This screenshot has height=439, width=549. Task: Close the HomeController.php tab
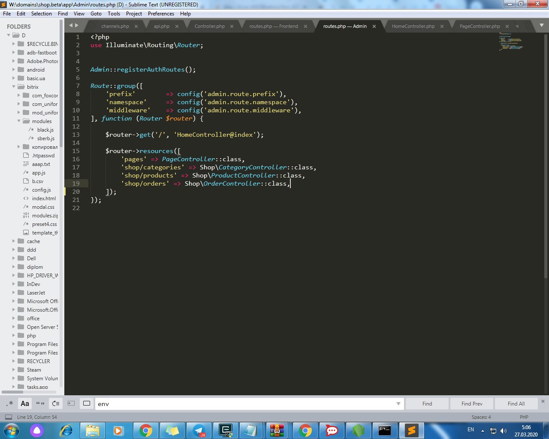[442, 26]
